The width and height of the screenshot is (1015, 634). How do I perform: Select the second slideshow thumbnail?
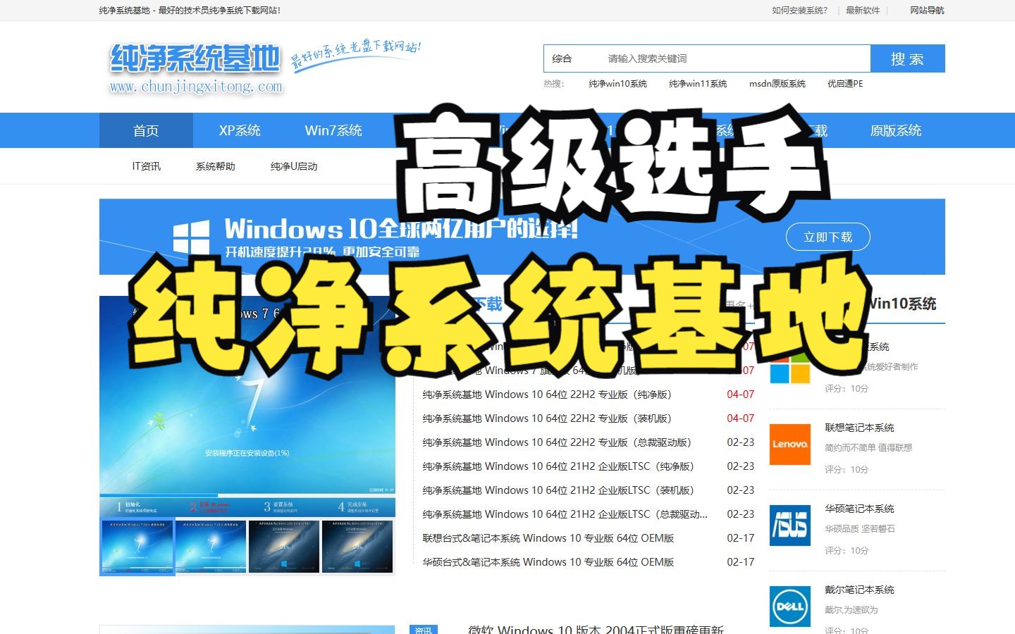coord(211,547)
